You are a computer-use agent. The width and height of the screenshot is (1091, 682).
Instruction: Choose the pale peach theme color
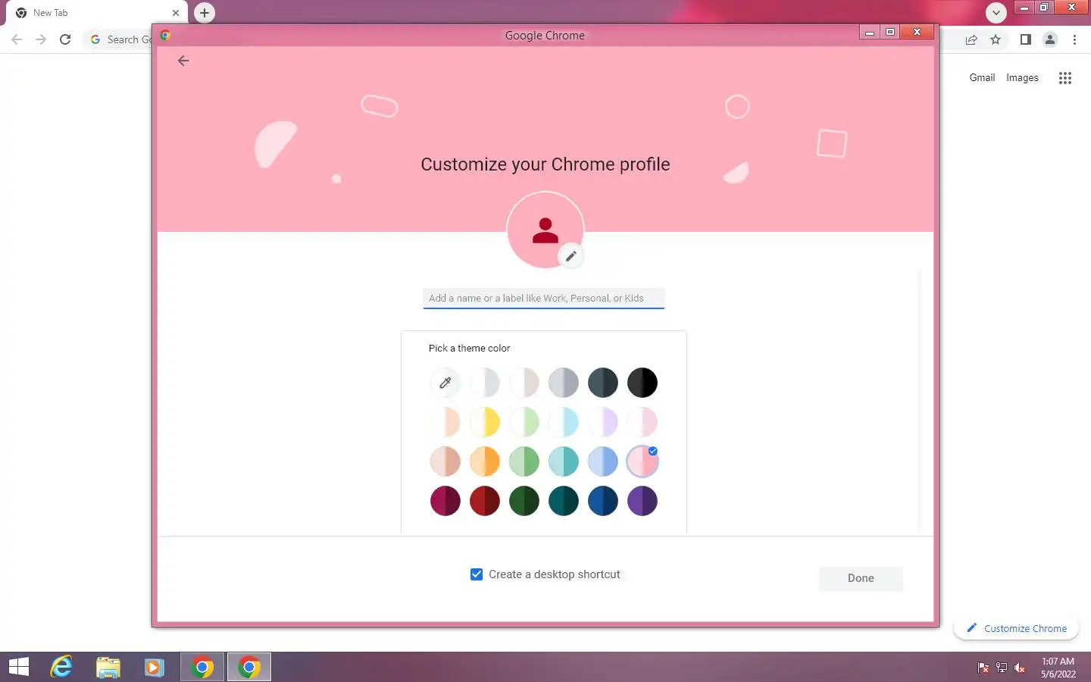pyautogui.click(x=445, y=422)
